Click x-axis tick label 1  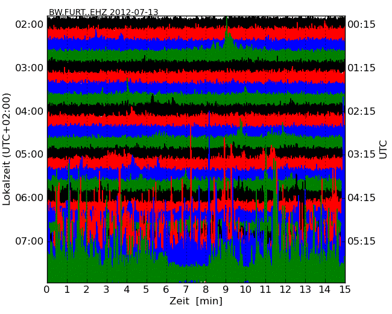pyautogui.click(x=67, y=289)
